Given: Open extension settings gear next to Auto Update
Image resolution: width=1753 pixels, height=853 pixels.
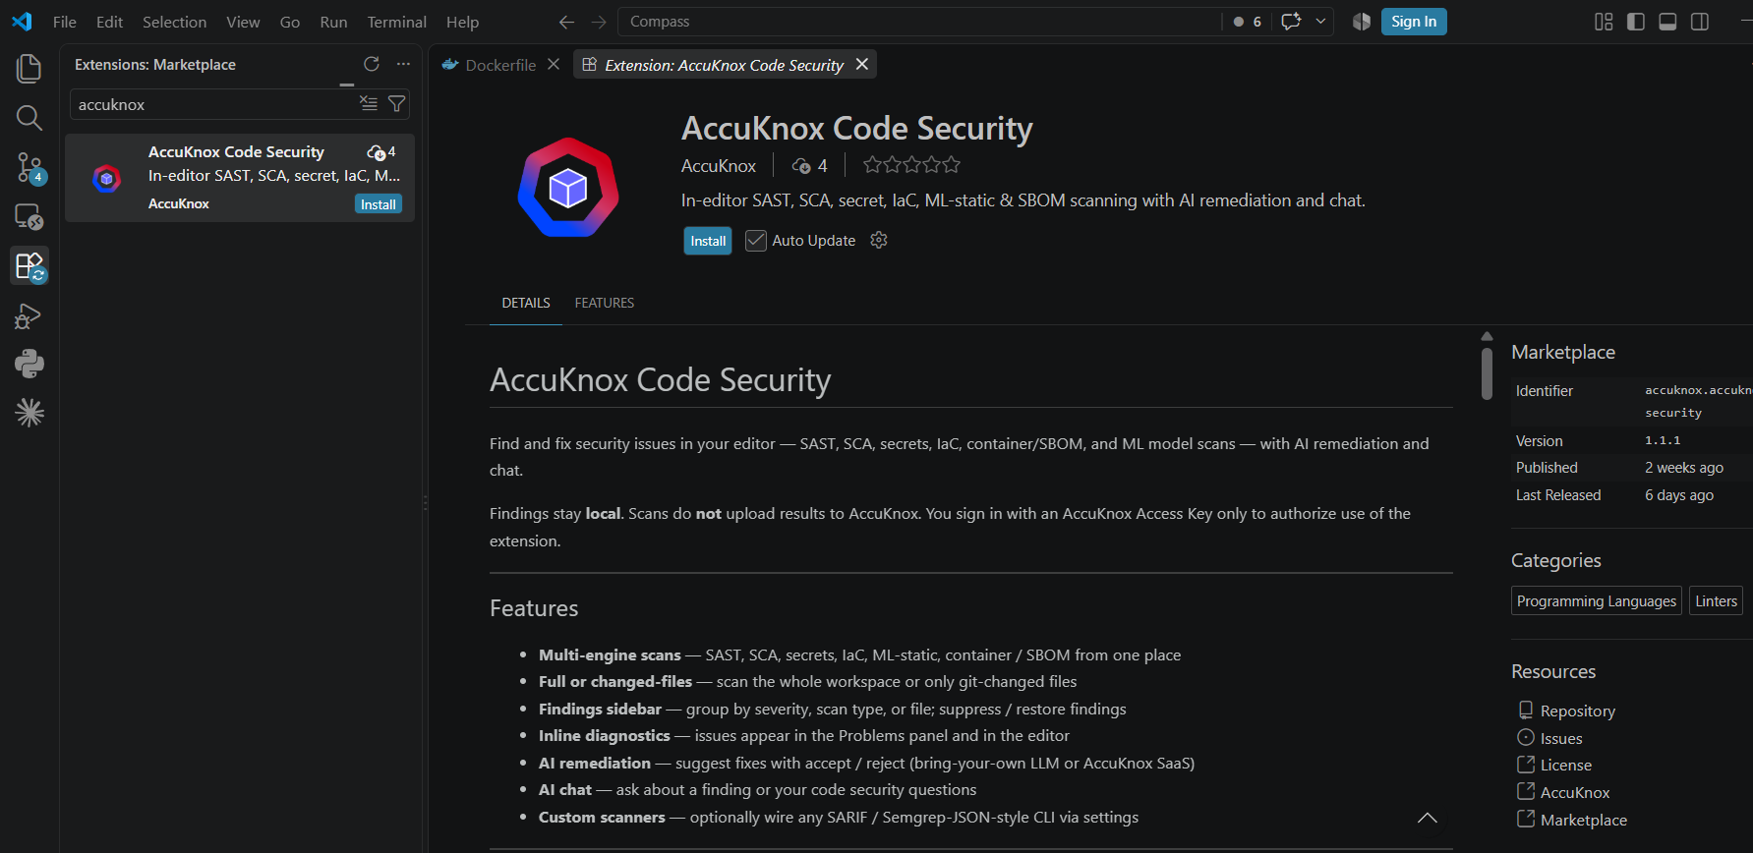Looking at the screenshot, I should click(879, 240).
